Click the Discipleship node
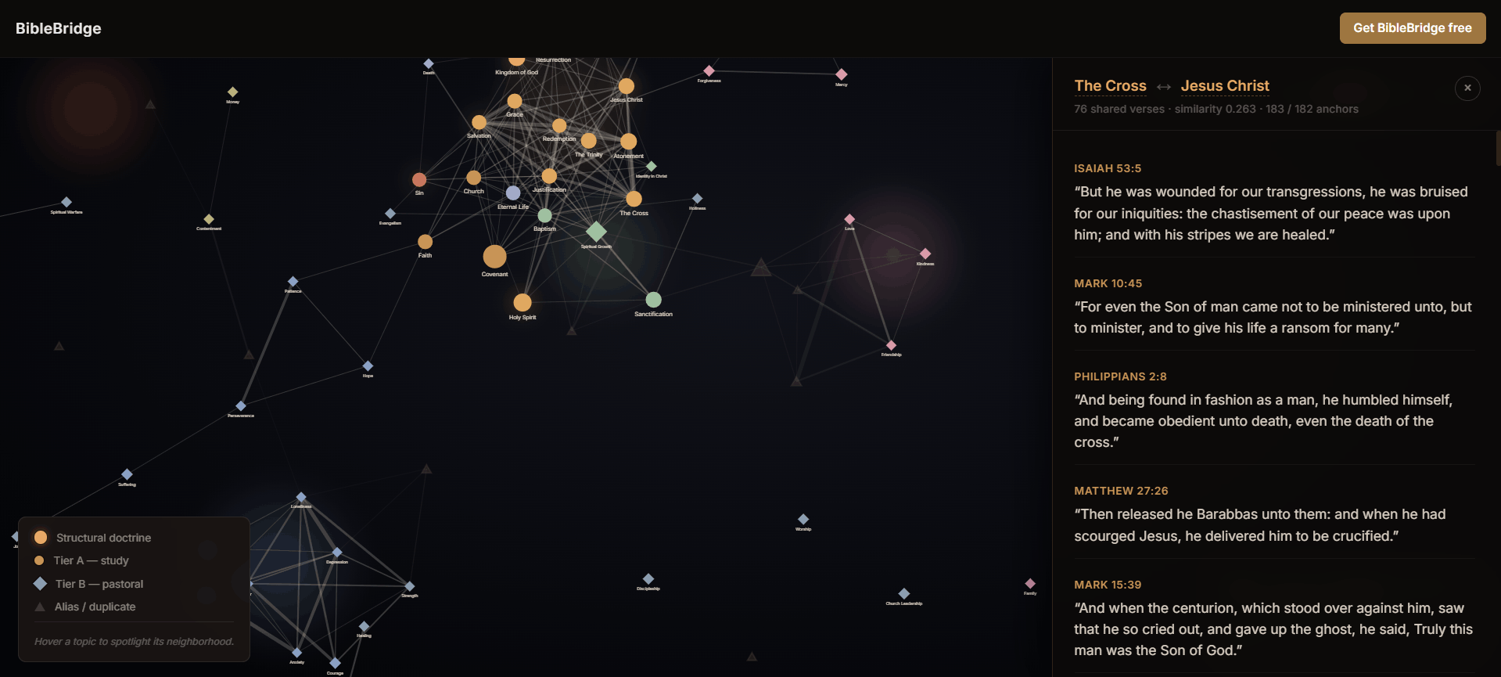The image size is (1501, 677). click(x=648, y=579)
